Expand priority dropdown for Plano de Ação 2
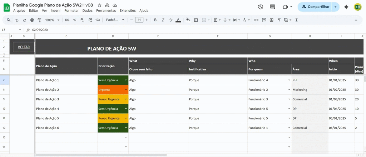 coord(126,90)
